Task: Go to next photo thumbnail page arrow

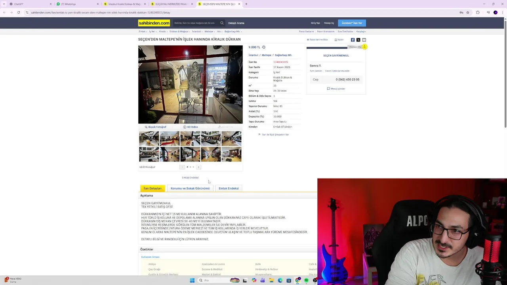Action: 199,167
